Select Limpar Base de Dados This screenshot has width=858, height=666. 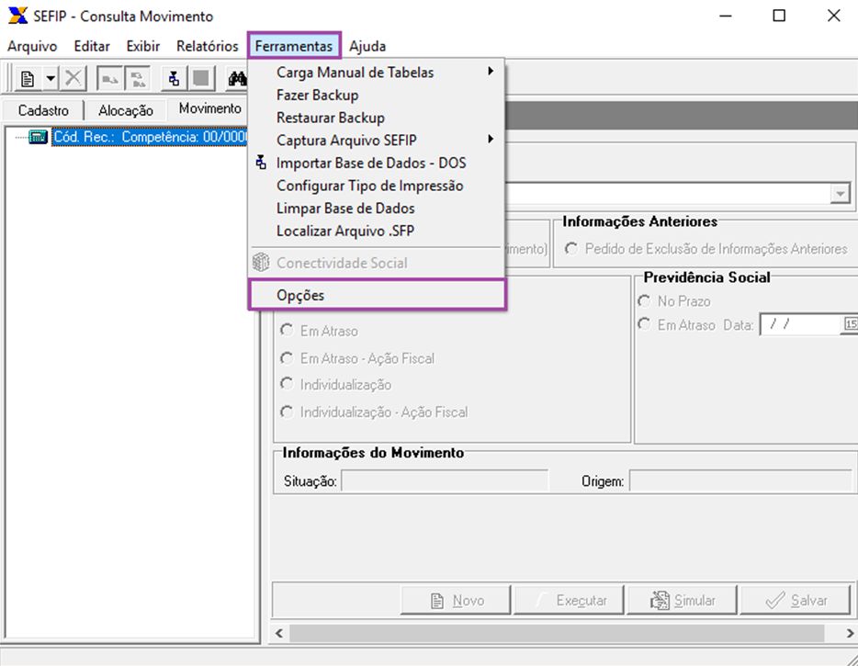coord(377,209)
